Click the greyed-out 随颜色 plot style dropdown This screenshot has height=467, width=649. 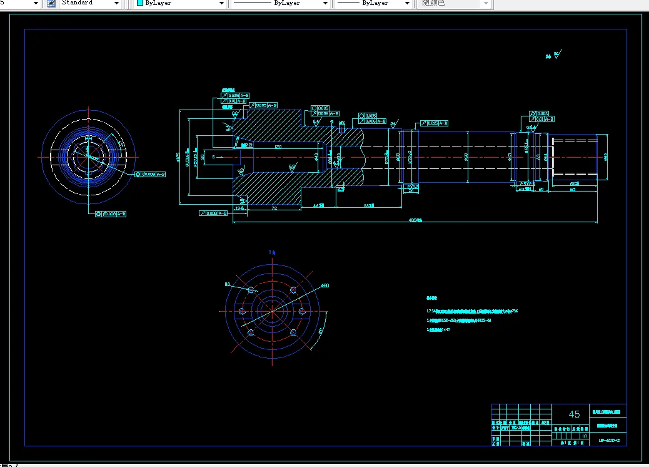[454, 3]
